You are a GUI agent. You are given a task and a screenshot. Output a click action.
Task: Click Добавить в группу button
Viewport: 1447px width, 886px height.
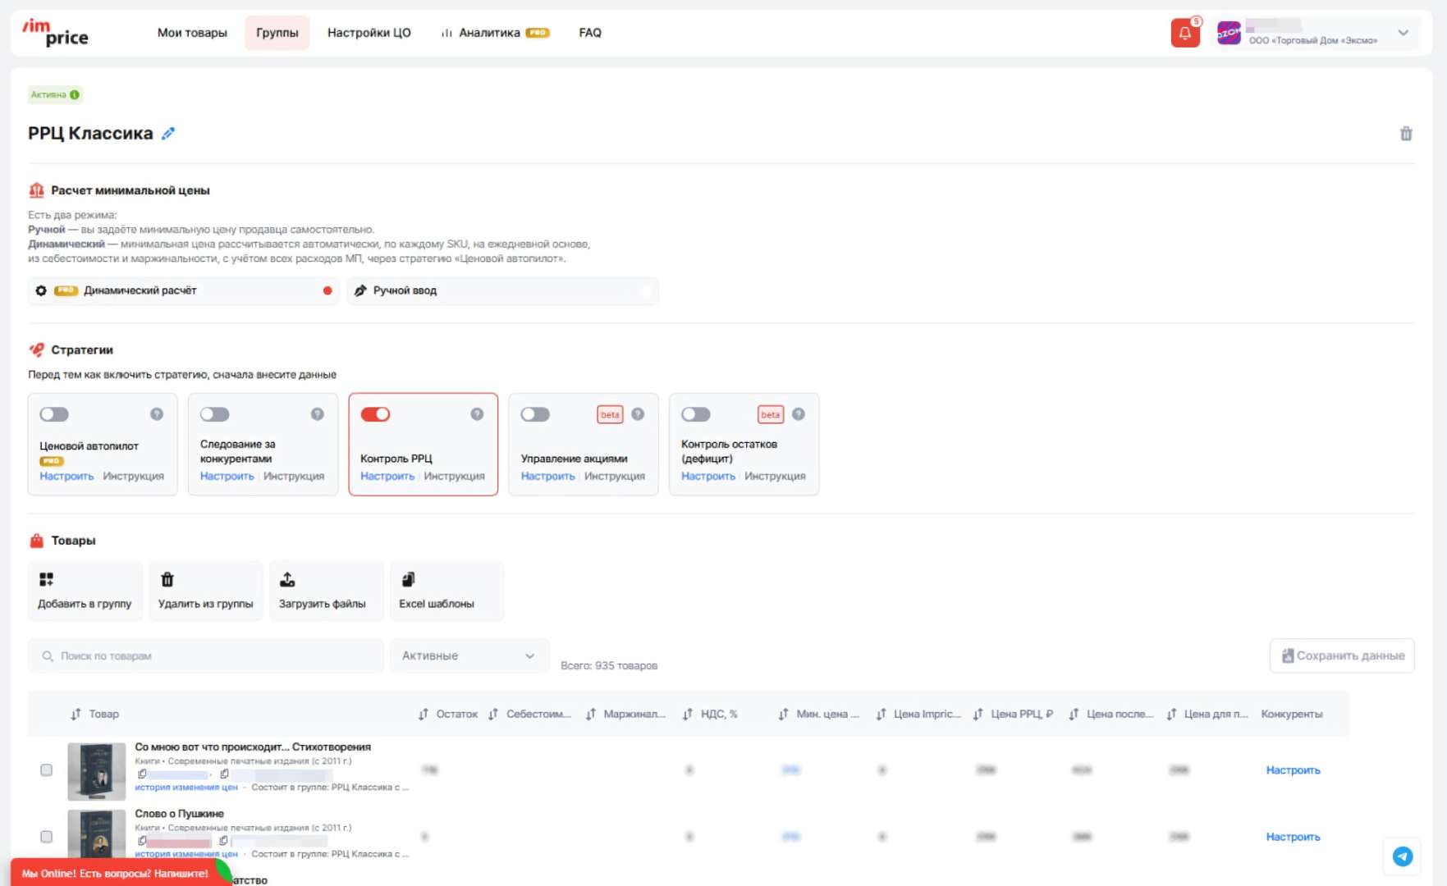point(85,591)
